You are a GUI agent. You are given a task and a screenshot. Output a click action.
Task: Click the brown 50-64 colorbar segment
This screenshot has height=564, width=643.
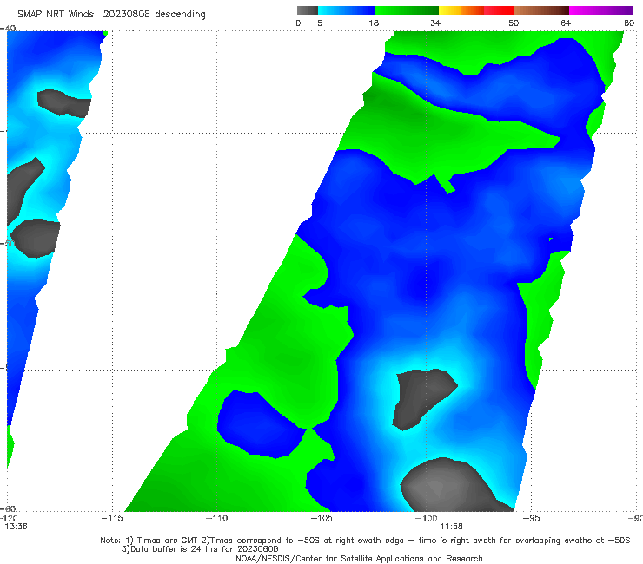click(x=541, y=10)
